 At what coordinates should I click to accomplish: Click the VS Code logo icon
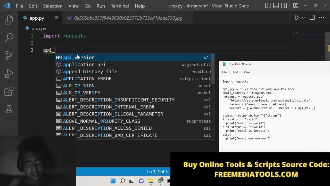point(7,6)
